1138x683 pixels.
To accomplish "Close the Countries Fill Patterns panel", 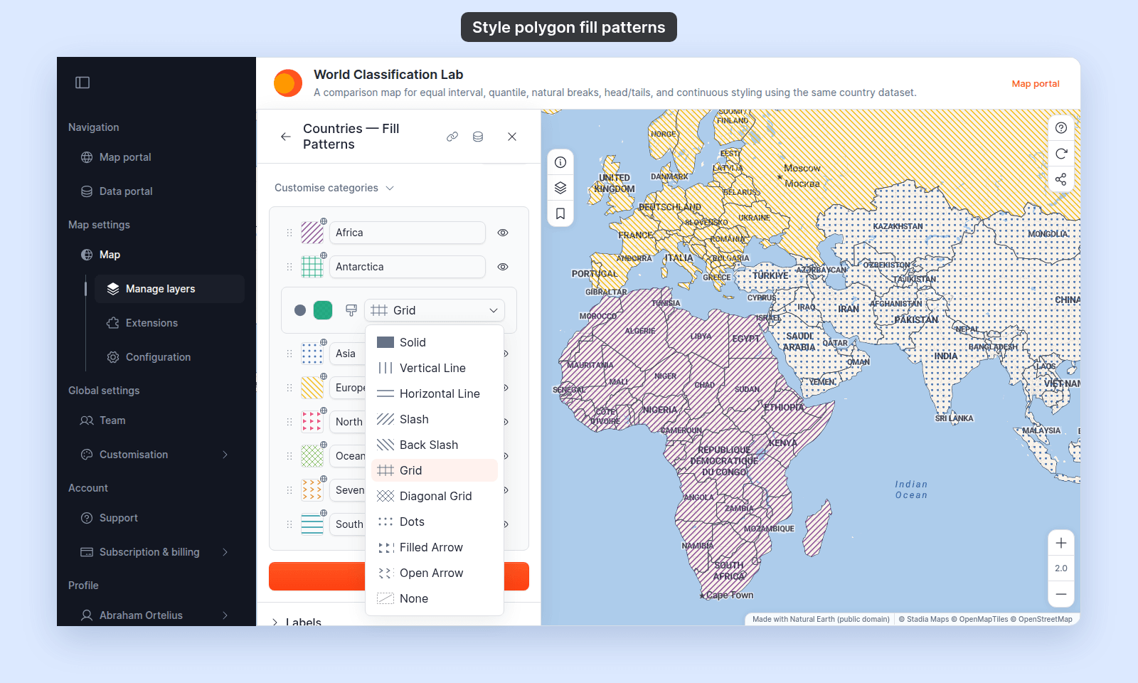I will 512,137.
